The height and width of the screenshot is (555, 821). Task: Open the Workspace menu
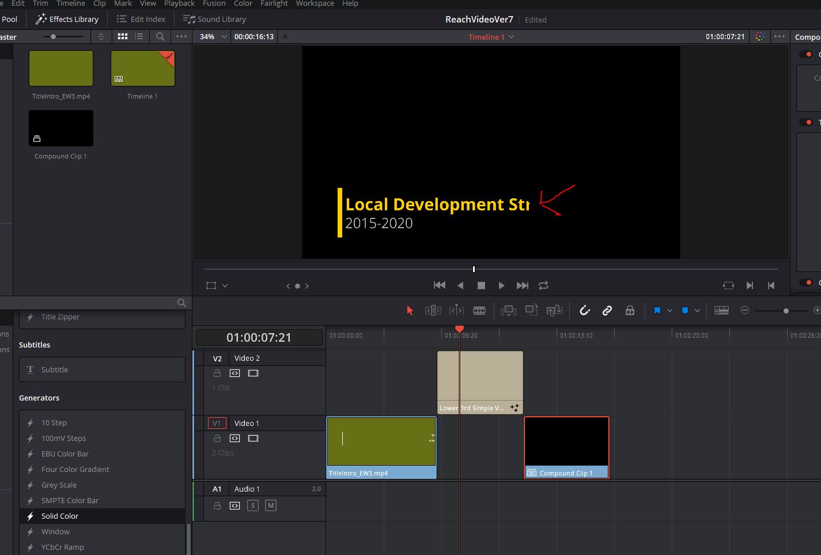315,3
